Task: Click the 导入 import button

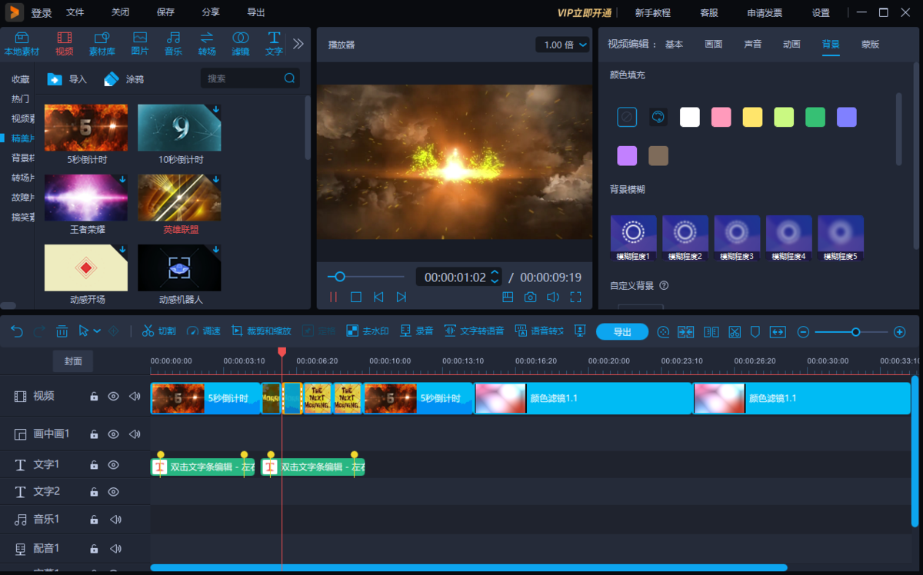Action: 68,79
